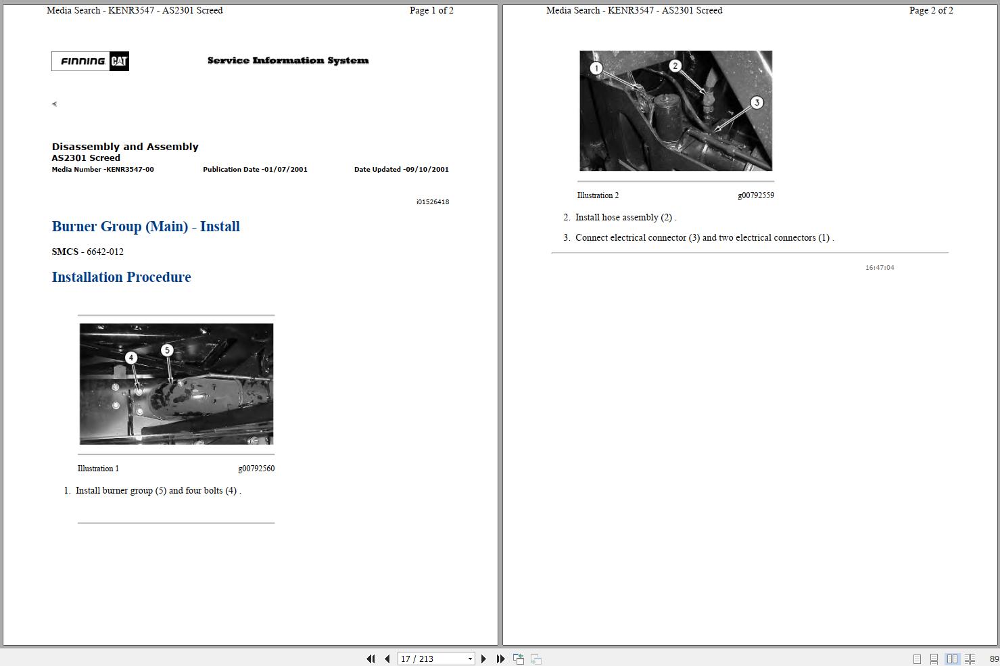Toggle the two-page facing view

[952, 659]
